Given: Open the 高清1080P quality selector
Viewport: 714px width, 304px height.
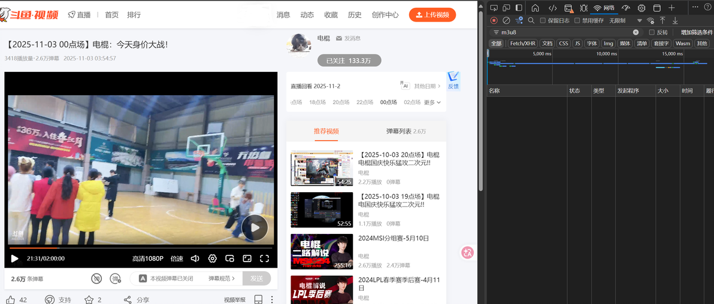Looking at the screenshot, I should (147, 259).
